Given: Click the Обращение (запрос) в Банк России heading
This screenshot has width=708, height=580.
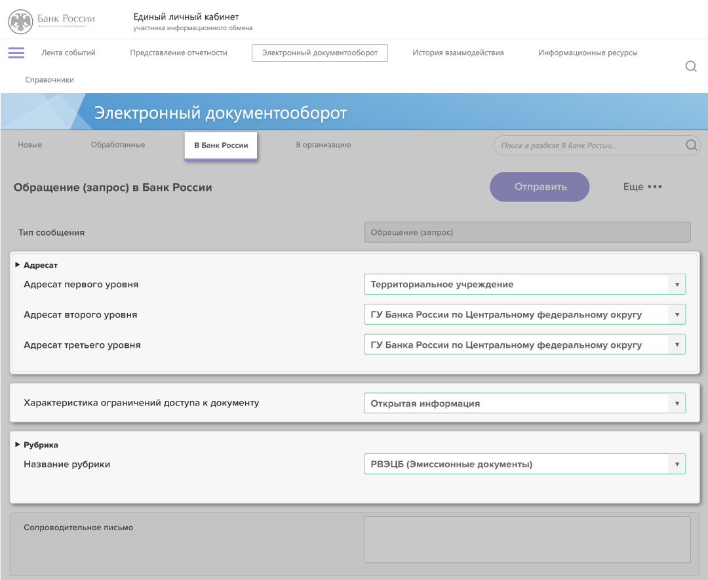Looking at the screenshot, I should point(113,188).
